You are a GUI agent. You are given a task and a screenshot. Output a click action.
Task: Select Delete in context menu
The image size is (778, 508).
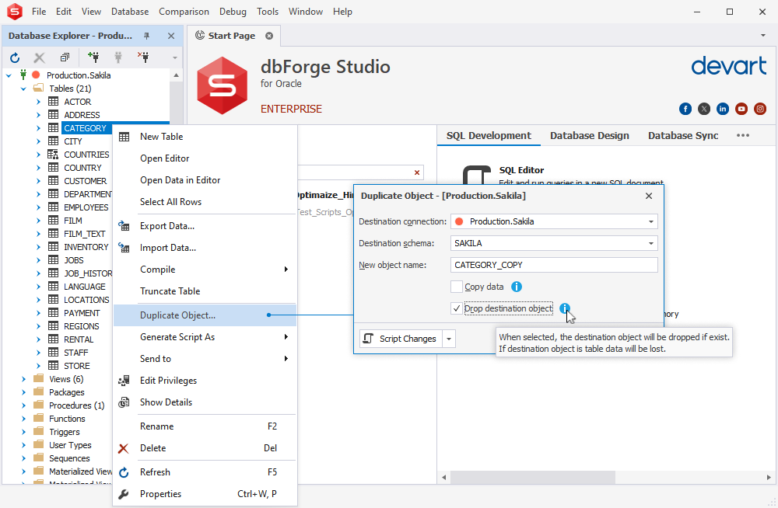coord(205,448)
